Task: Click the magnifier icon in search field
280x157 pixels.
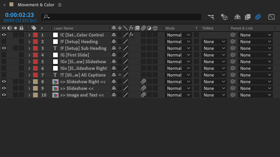Action: 46,17
